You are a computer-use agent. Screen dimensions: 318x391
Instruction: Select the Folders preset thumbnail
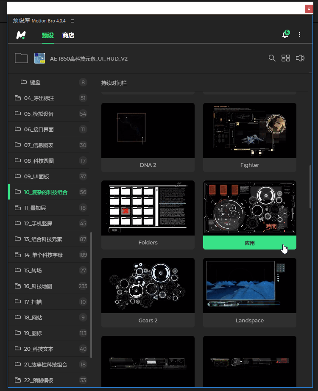148,208
